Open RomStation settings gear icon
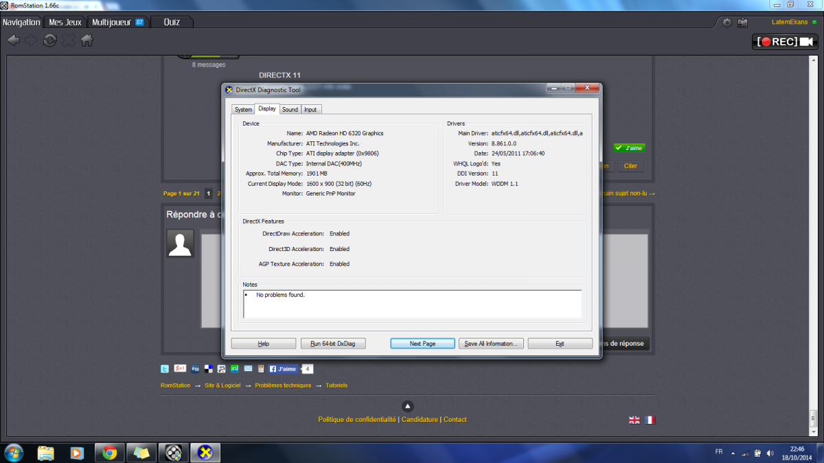Viewport: 824px width, 463px height. 727,23
